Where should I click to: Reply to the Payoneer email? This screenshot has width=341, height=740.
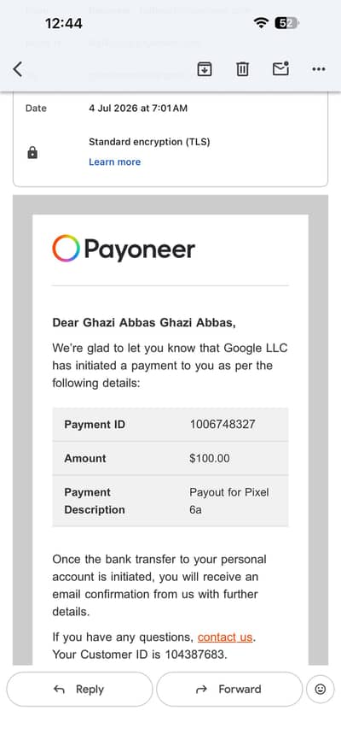tap(79, 689)
